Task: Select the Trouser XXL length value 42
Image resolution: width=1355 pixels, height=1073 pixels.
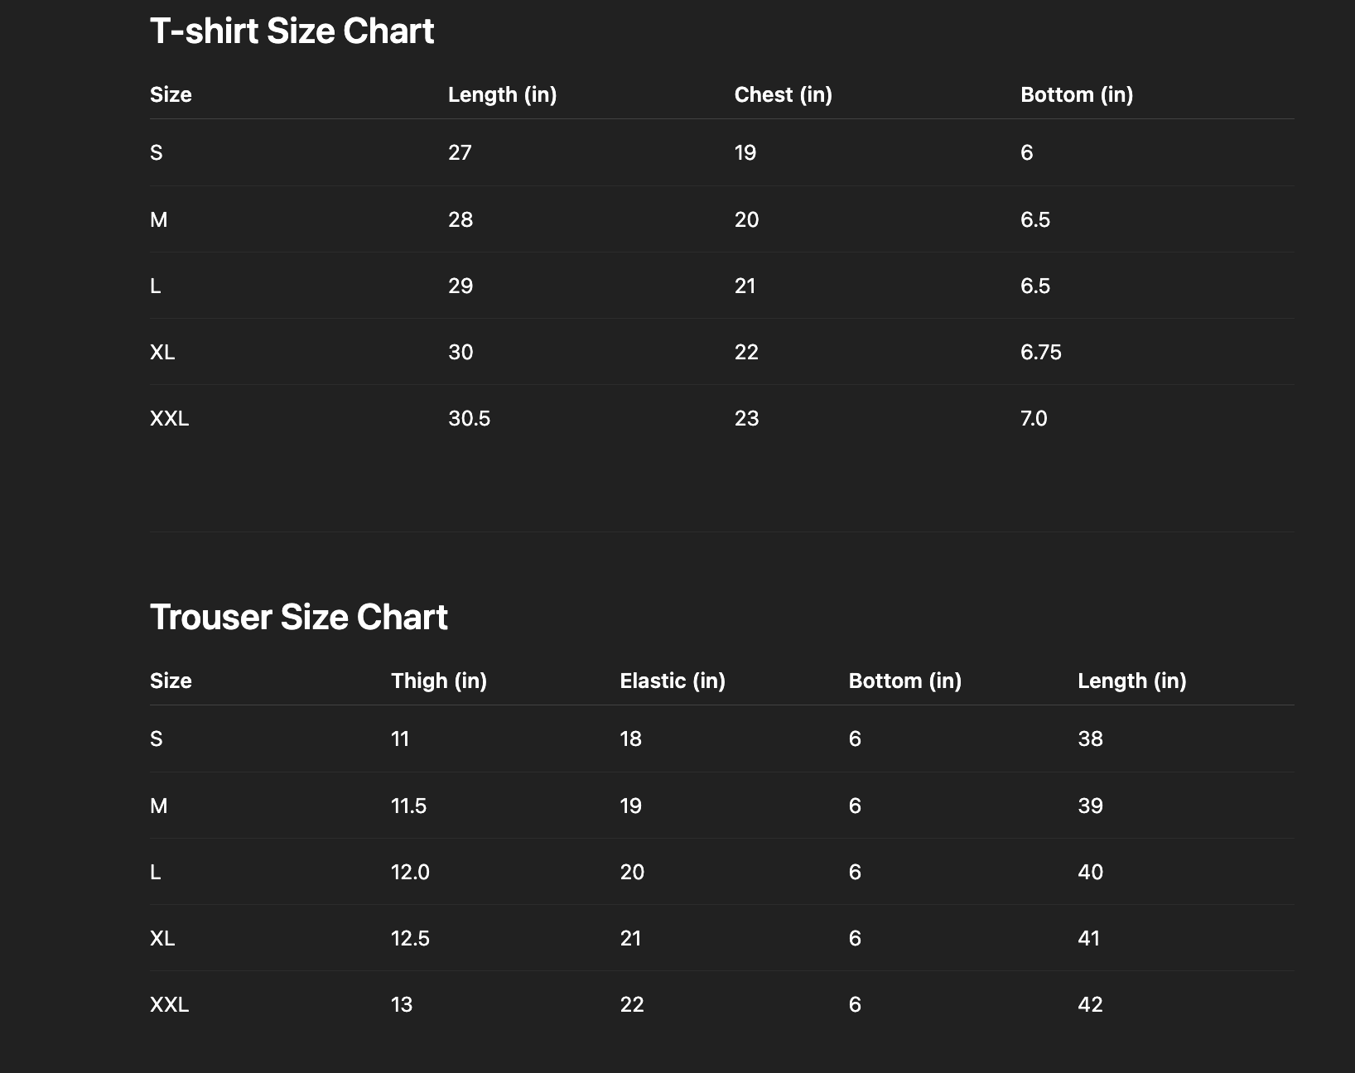Action: click(x=1090, y=1005)
